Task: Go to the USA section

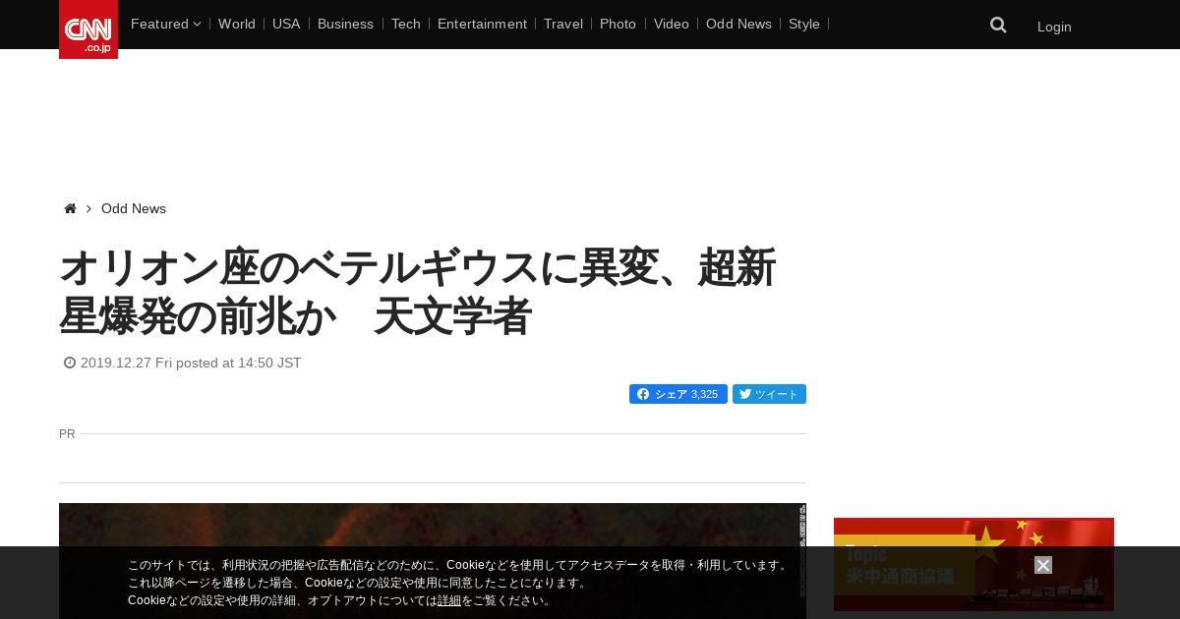Action: (x=286, y=24)
